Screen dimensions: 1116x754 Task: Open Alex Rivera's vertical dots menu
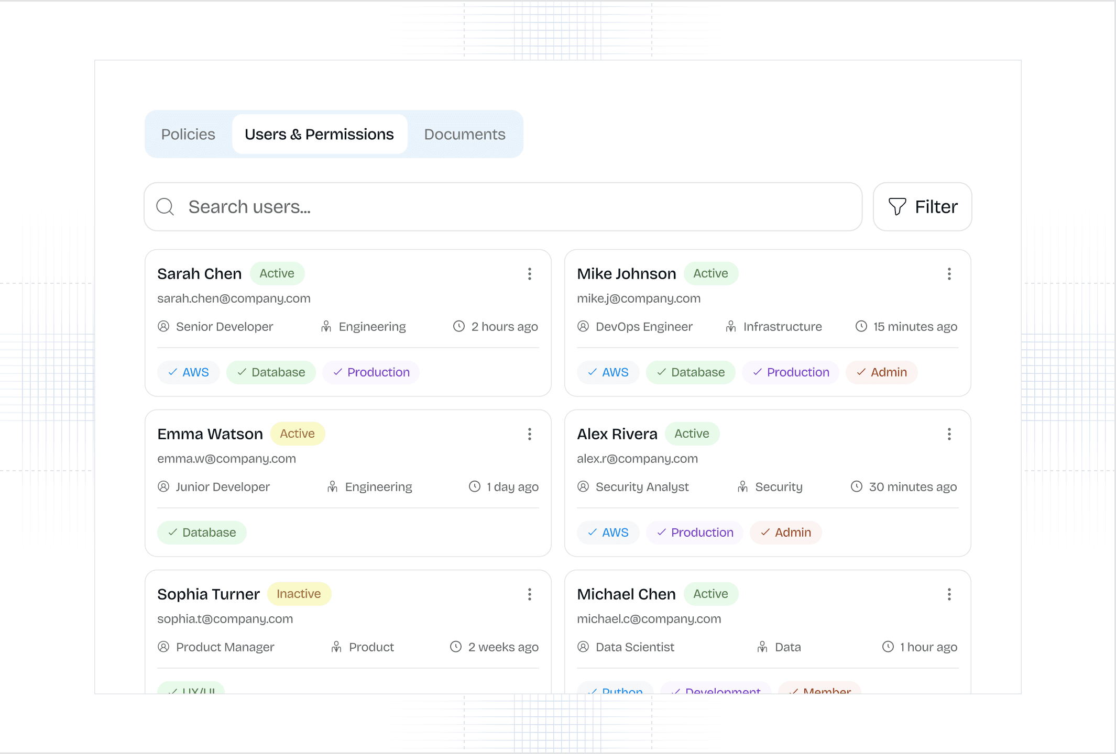click(949, 434)
